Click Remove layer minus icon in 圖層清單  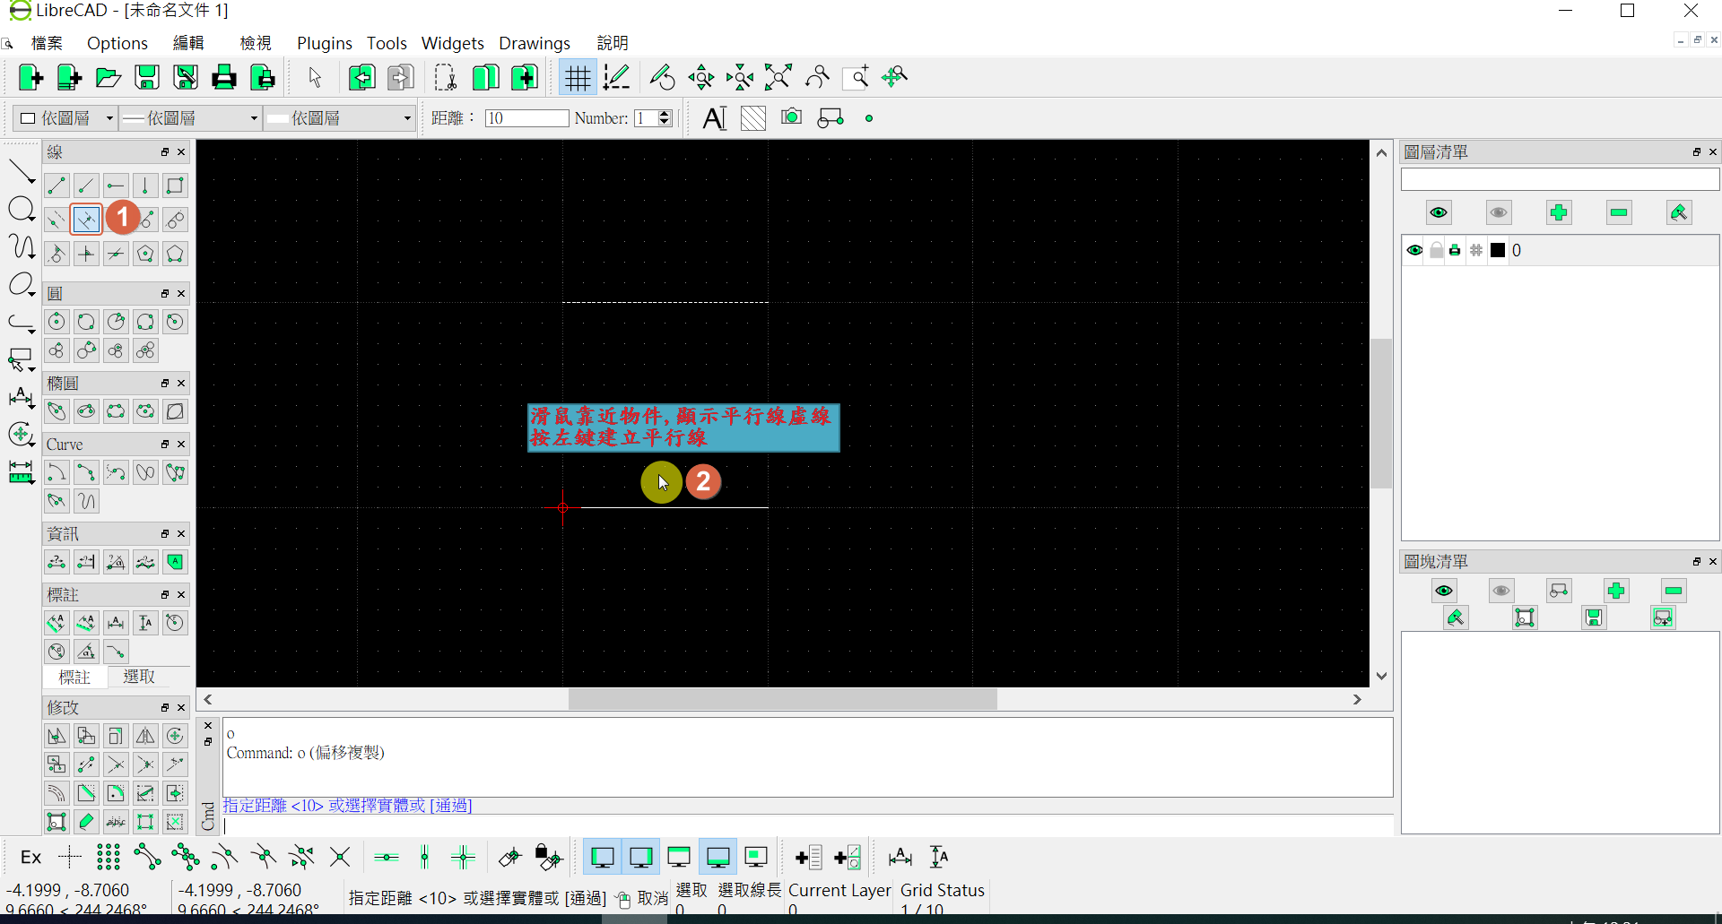coord(1619,212)
